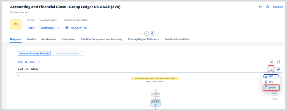This screenshot has width=287, height=111.
Task: Click the presentation monitor icon
Action: [278, 69]
